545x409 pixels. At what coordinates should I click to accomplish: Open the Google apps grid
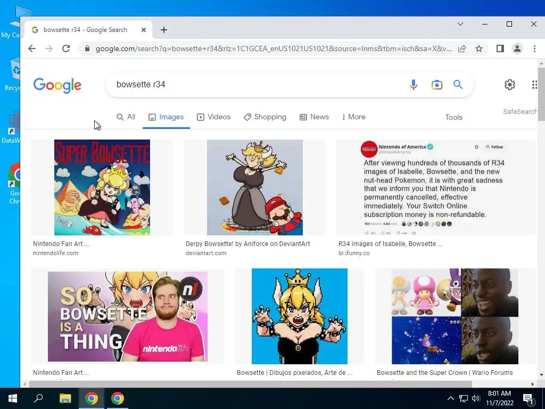click(x=534, y=85)
